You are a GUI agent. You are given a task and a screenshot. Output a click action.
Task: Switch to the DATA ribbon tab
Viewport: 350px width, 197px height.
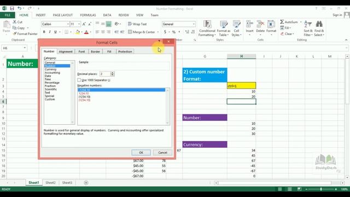click(107, 15)
